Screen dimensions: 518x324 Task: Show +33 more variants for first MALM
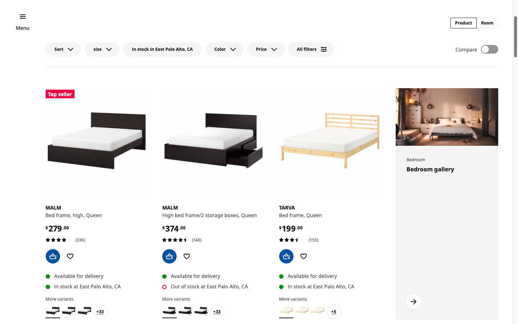coord(100,312)
